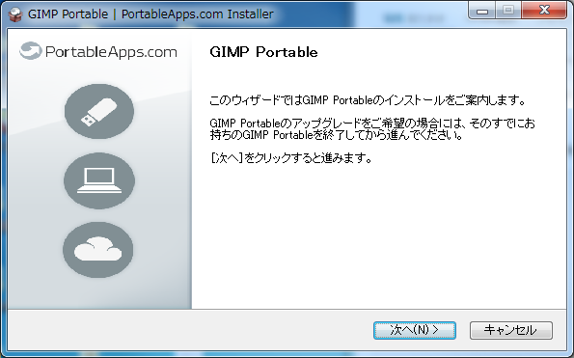
Task: Click the laptop computer icon
Action: 99,180
